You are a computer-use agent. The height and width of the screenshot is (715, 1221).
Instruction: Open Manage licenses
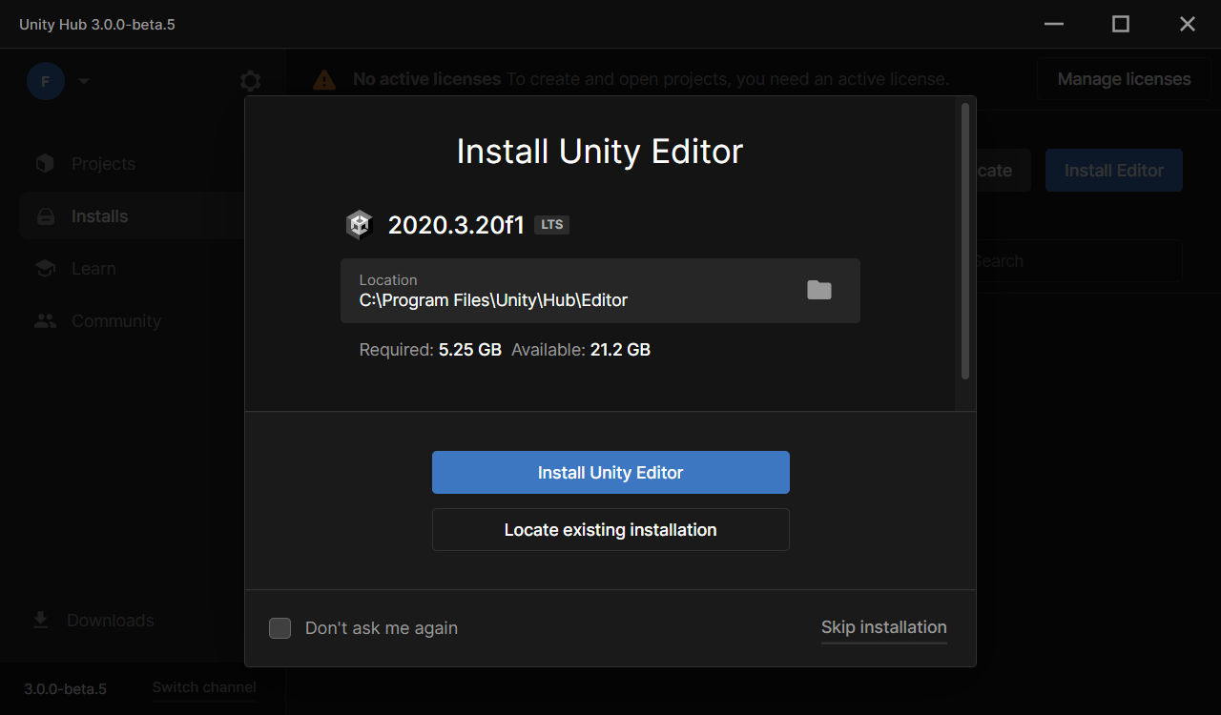(1124, 79)
